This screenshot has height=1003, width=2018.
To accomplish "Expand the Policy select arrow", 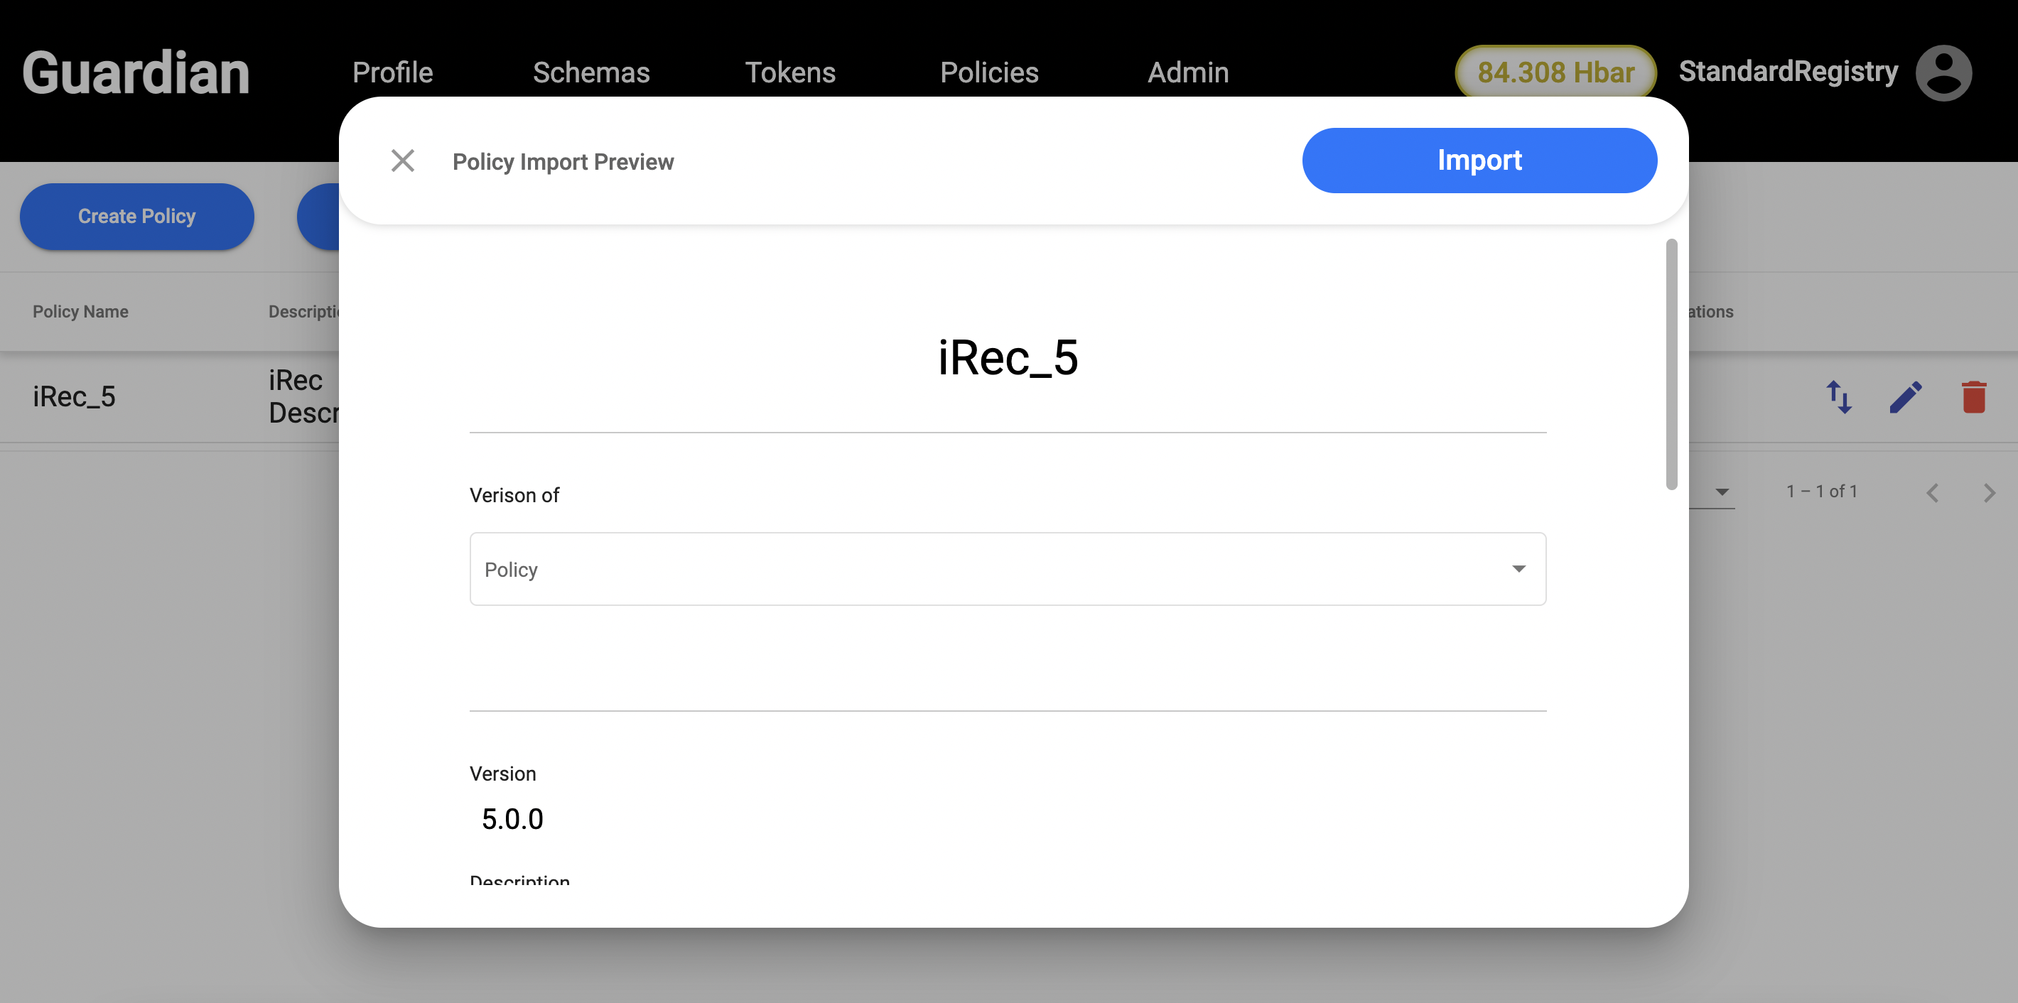I will [1518, 569].
